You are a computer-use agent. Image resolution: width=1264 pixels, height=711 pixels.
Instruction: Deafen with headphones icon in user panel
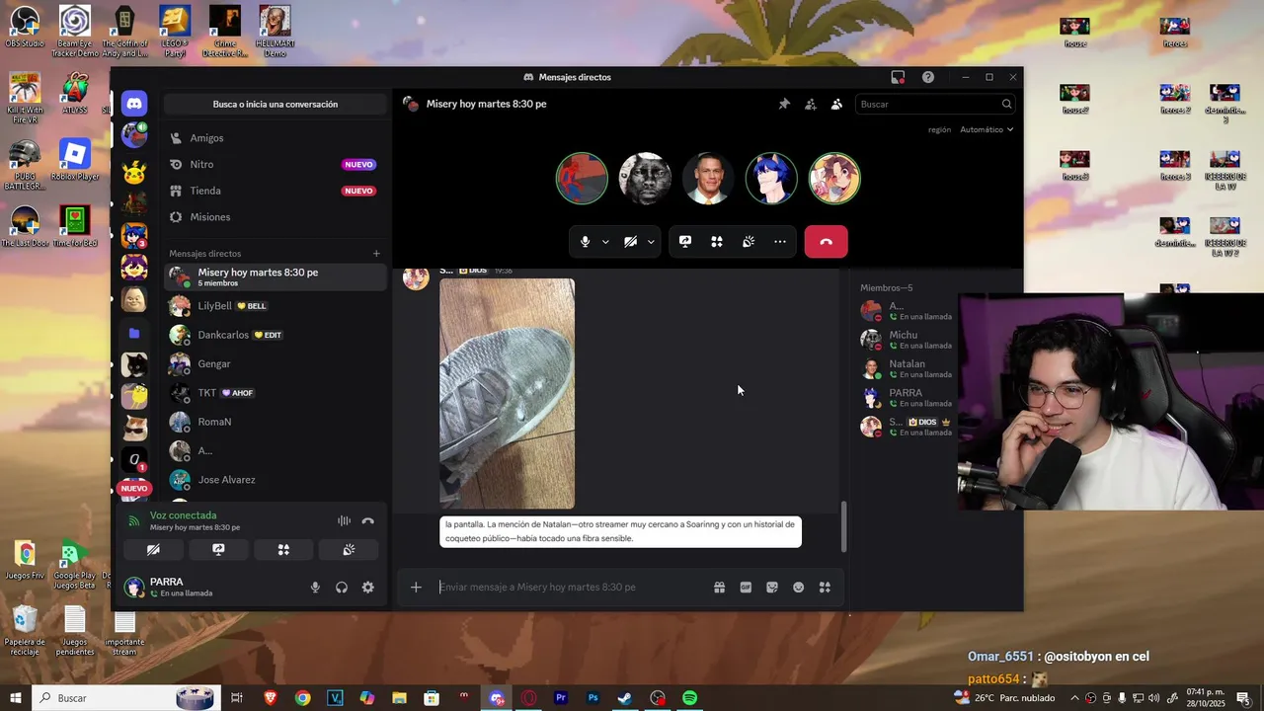[x=342, y=587]
